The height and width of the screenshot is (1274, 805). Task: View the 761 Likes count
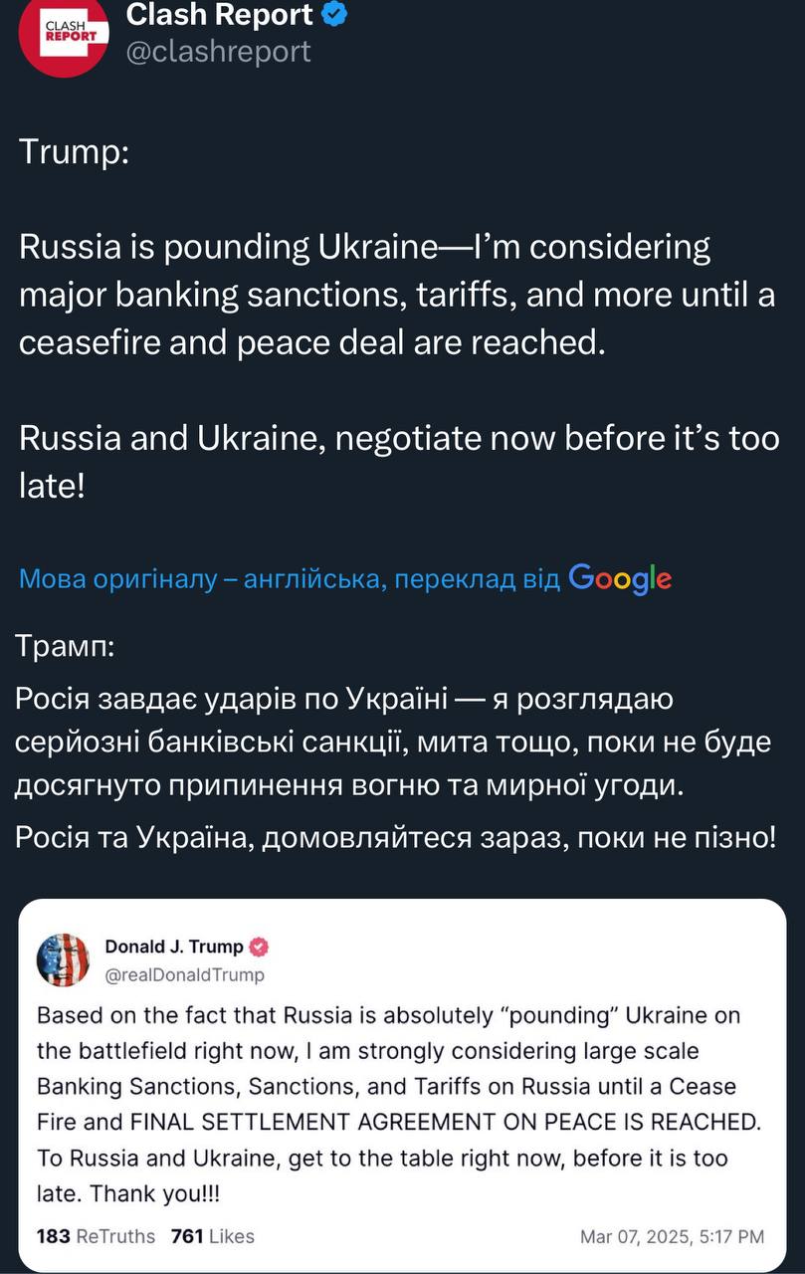point(213,1236)
